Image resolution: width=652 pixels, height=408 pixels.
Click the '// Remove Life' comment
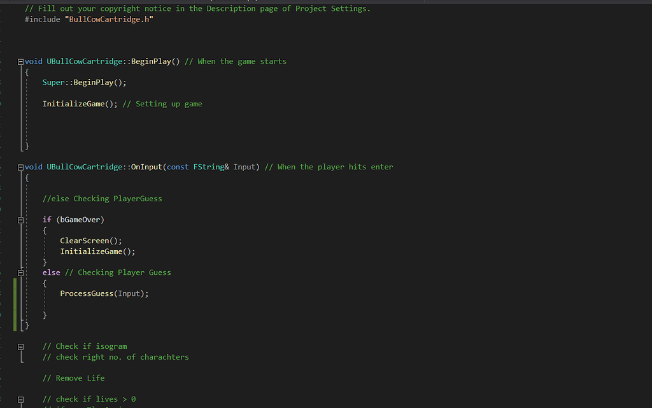(x=73, y=377)
